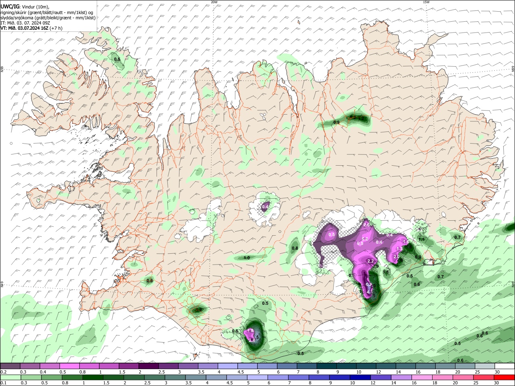Click the 0.5 value off the south coast

301,353
